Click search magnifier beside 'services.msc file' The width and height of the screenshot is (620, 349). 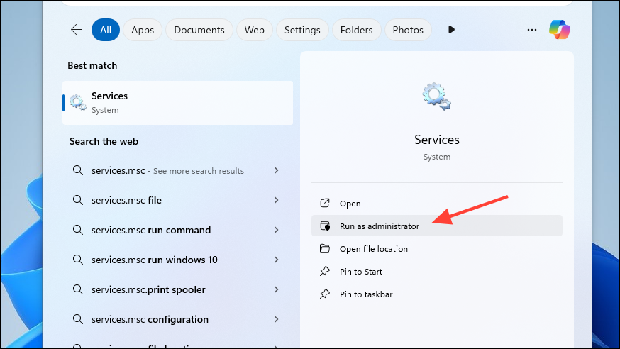pyautogui.click(x=78, y=200)
